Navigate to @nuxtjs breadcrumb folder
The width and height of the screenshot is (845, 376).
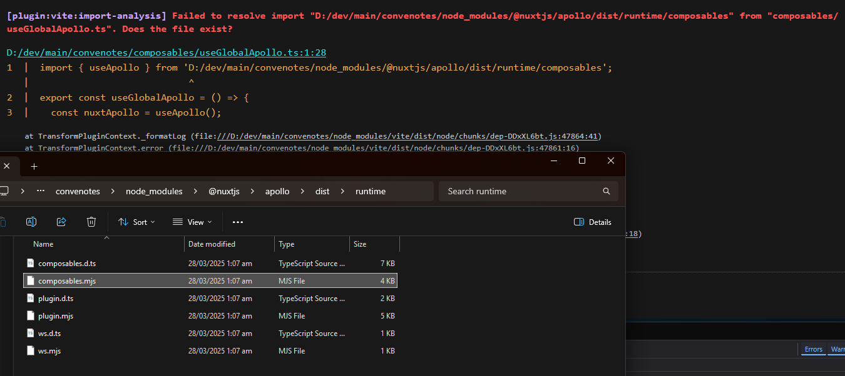click(224, 191)
